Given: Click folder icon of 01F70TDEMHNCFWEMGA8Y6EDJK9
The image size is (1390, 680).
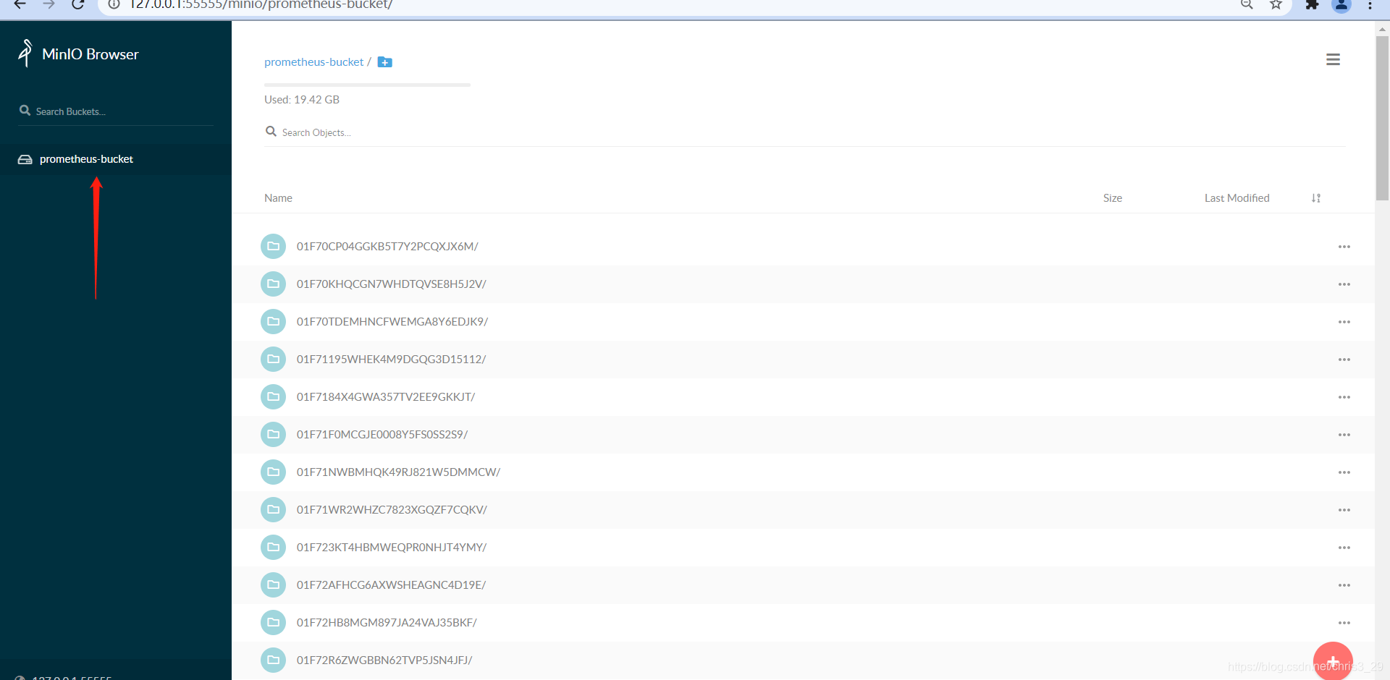Looking at the screenshot, I should [x=273, y=322].
